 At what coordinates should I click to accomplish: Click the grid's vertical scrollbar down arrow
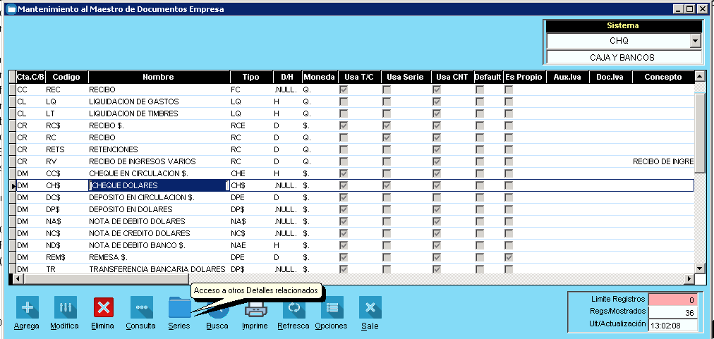point(699,269)
